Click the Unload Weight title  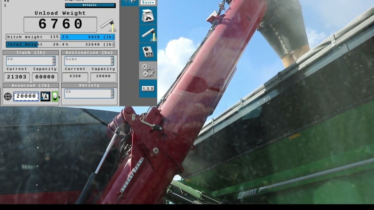60,13
